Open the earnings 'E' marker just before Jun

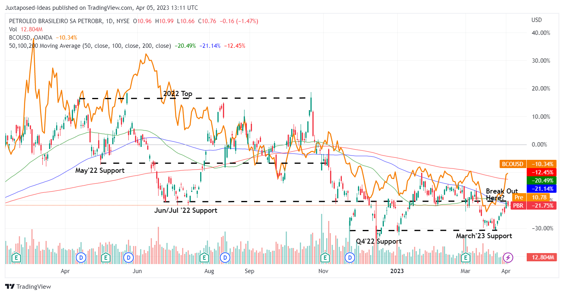pos(105,257)
